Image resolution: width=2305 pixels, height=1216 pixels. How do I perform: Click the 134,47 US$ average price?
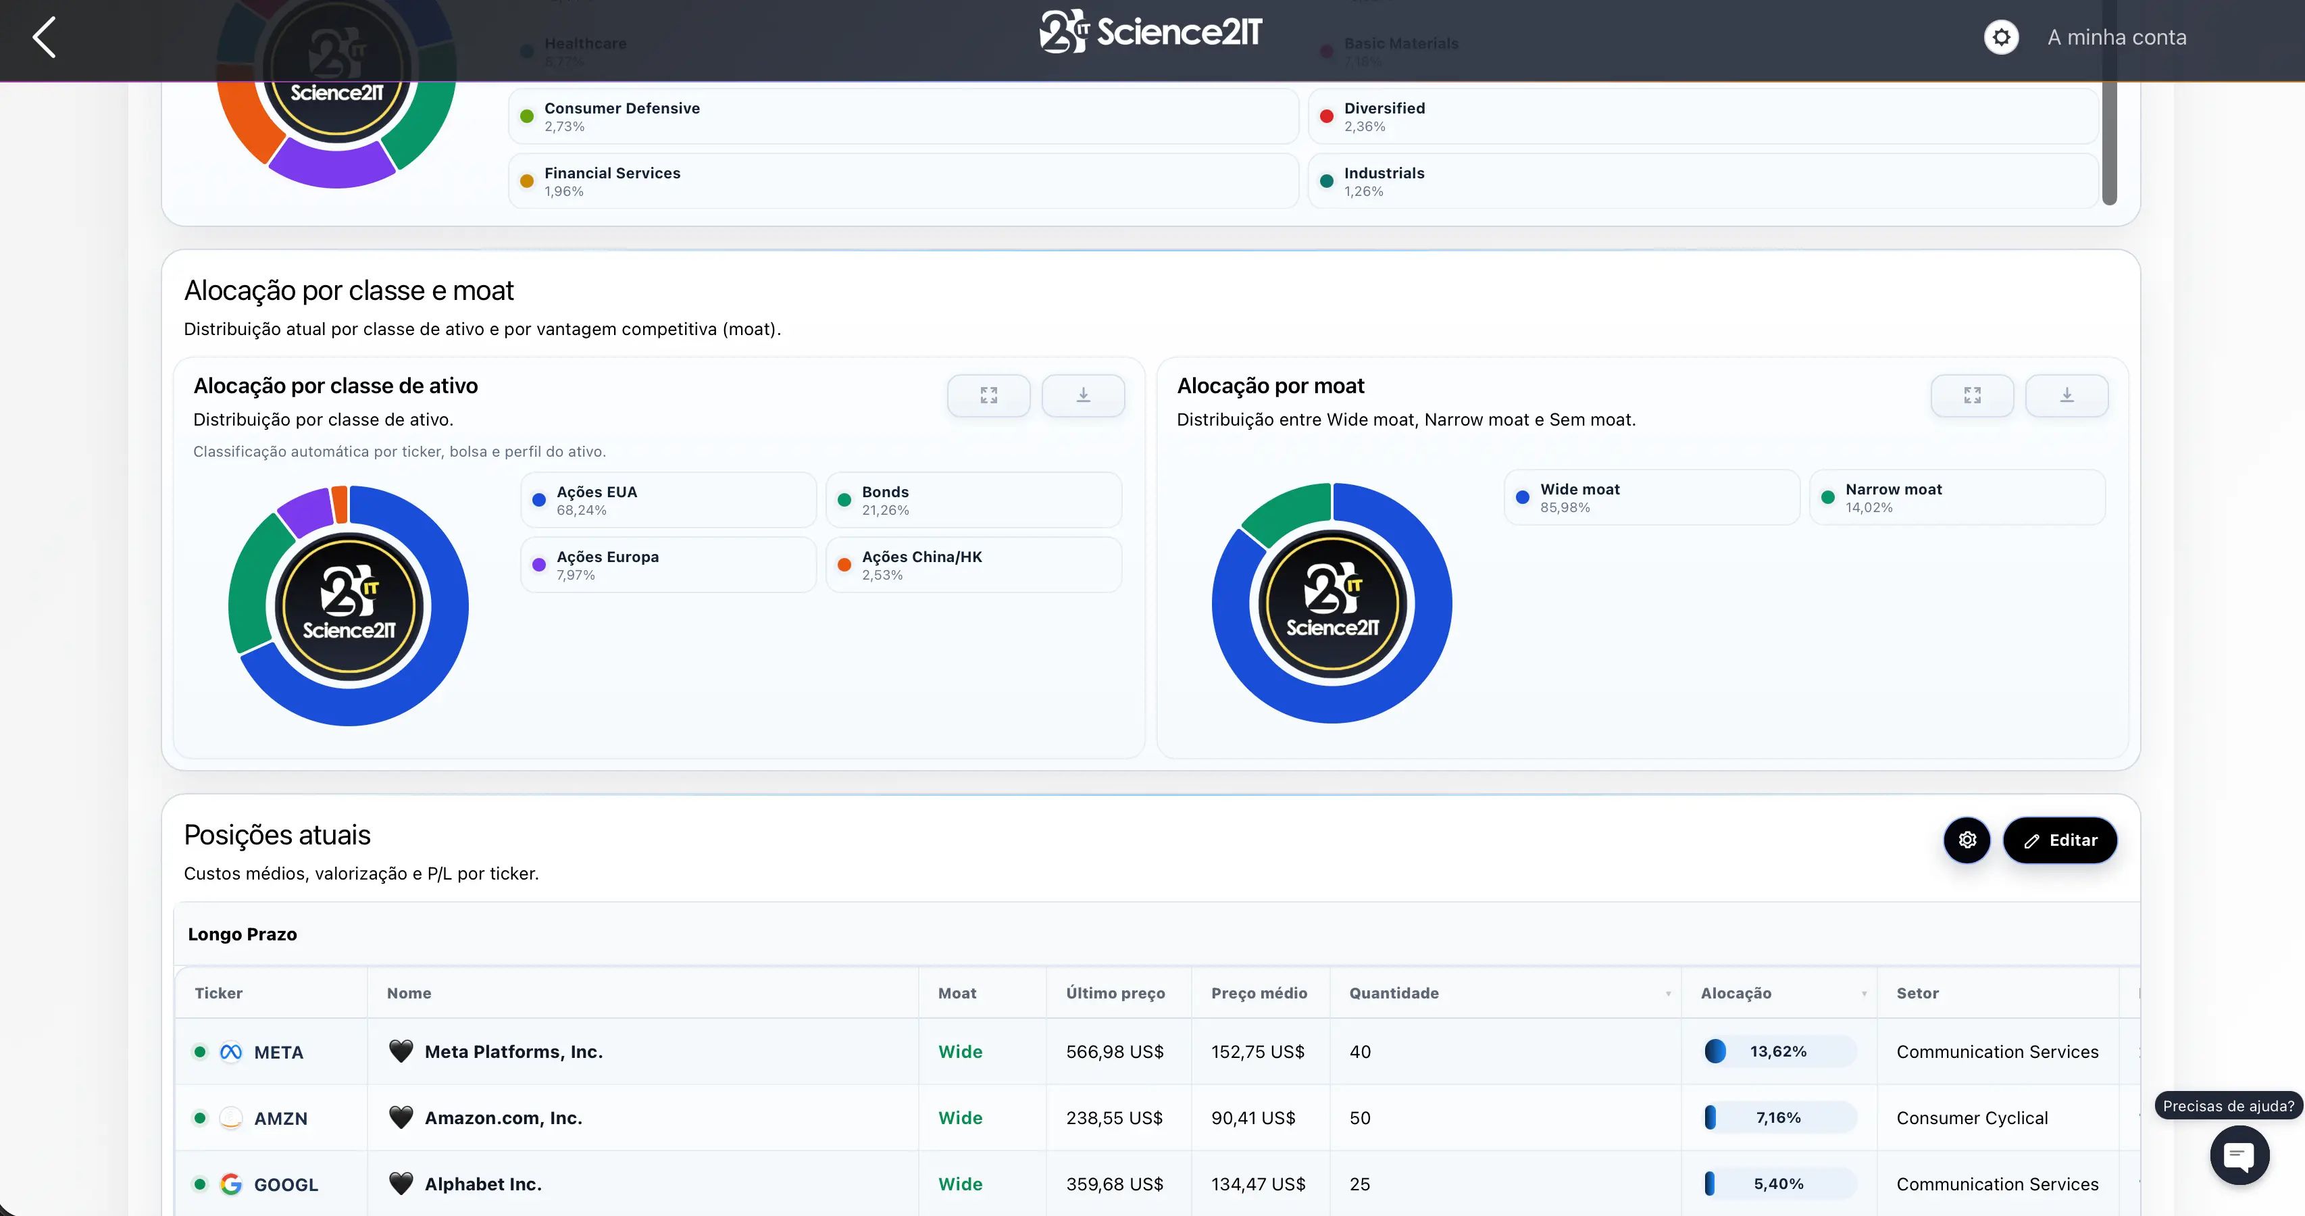(1258, 1184)
